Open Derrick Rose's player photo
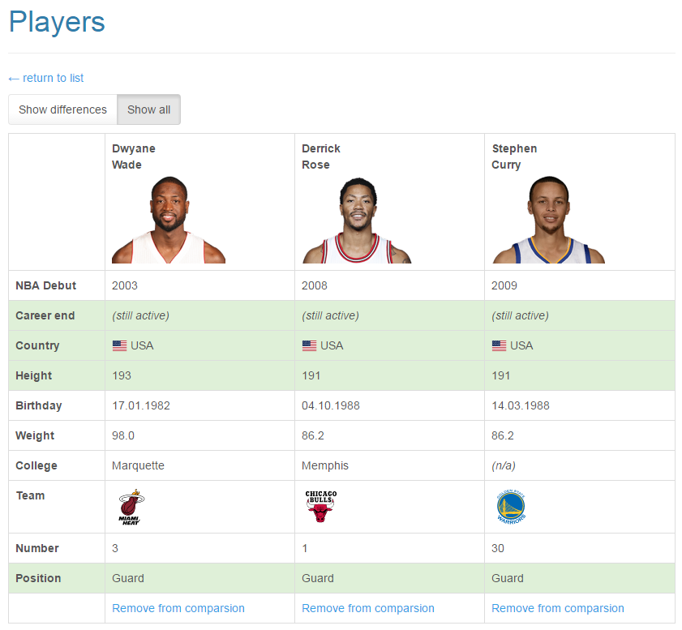682x630 pixels. coord(358,221)
